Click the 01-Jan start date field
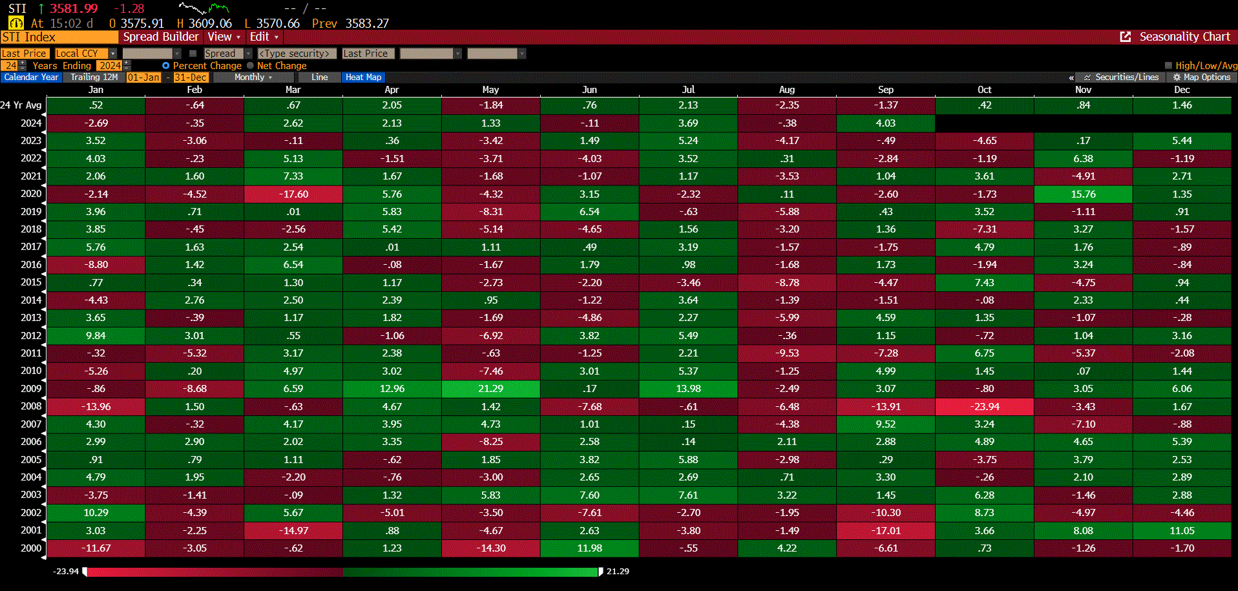Image resolution: width=1238 pixels, height=591 pixels. (x=143, y=78)
